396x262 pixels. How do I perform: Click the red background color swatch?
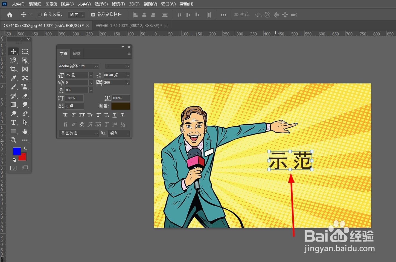point(24,158)
